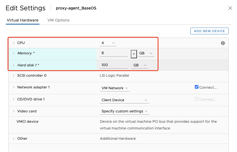Click the Memory size input field
The height and width of the screenshot is (152, 237).
pos(114,53)
